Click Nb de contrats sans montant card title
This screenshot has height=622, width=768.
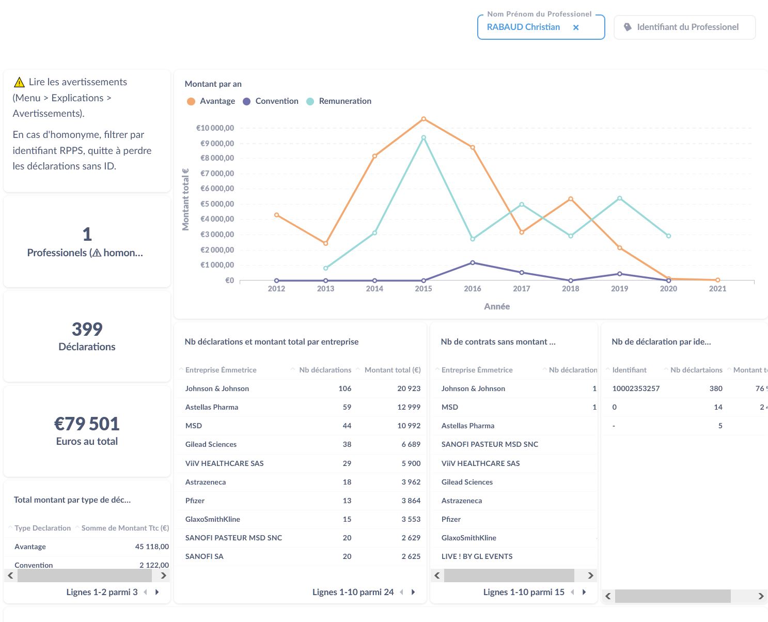[498, 342]
